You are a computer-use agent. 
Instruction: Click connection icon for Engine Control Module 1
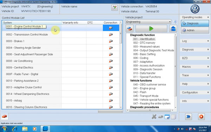111,28
